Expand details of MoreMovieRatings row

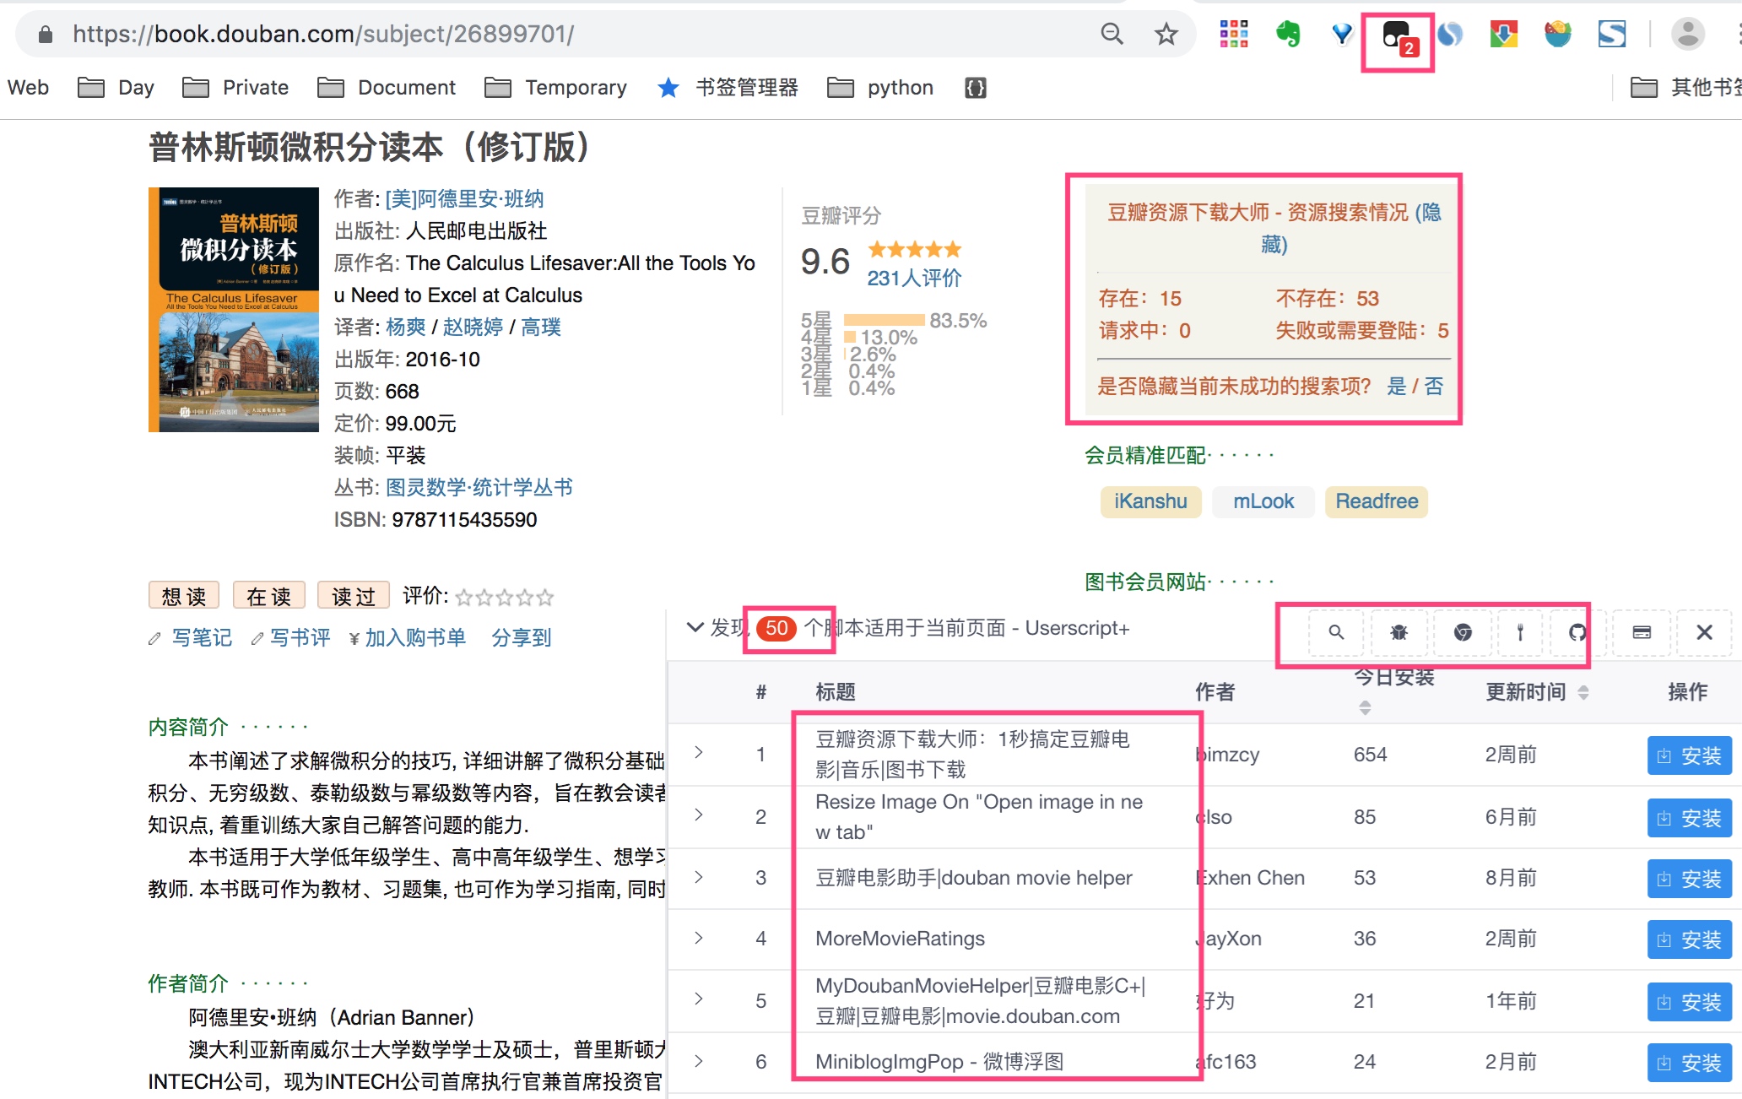(x=699, y=938)
